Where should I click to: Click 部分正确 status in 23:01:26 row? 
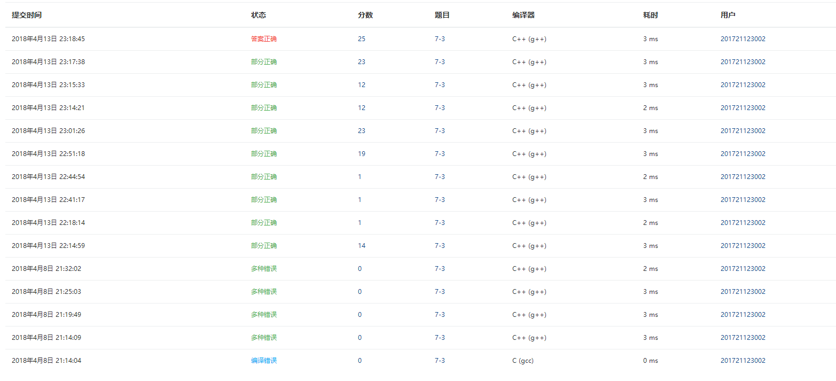(x=264, y=131)
